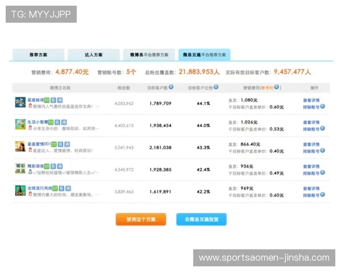Exclude account (排除账号) for 生活小智慧

tap(311, 129)
